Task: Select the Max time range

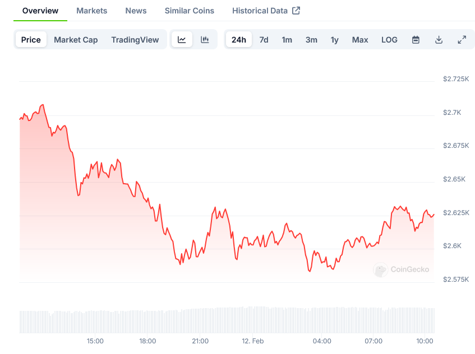Action: point(360,40)
